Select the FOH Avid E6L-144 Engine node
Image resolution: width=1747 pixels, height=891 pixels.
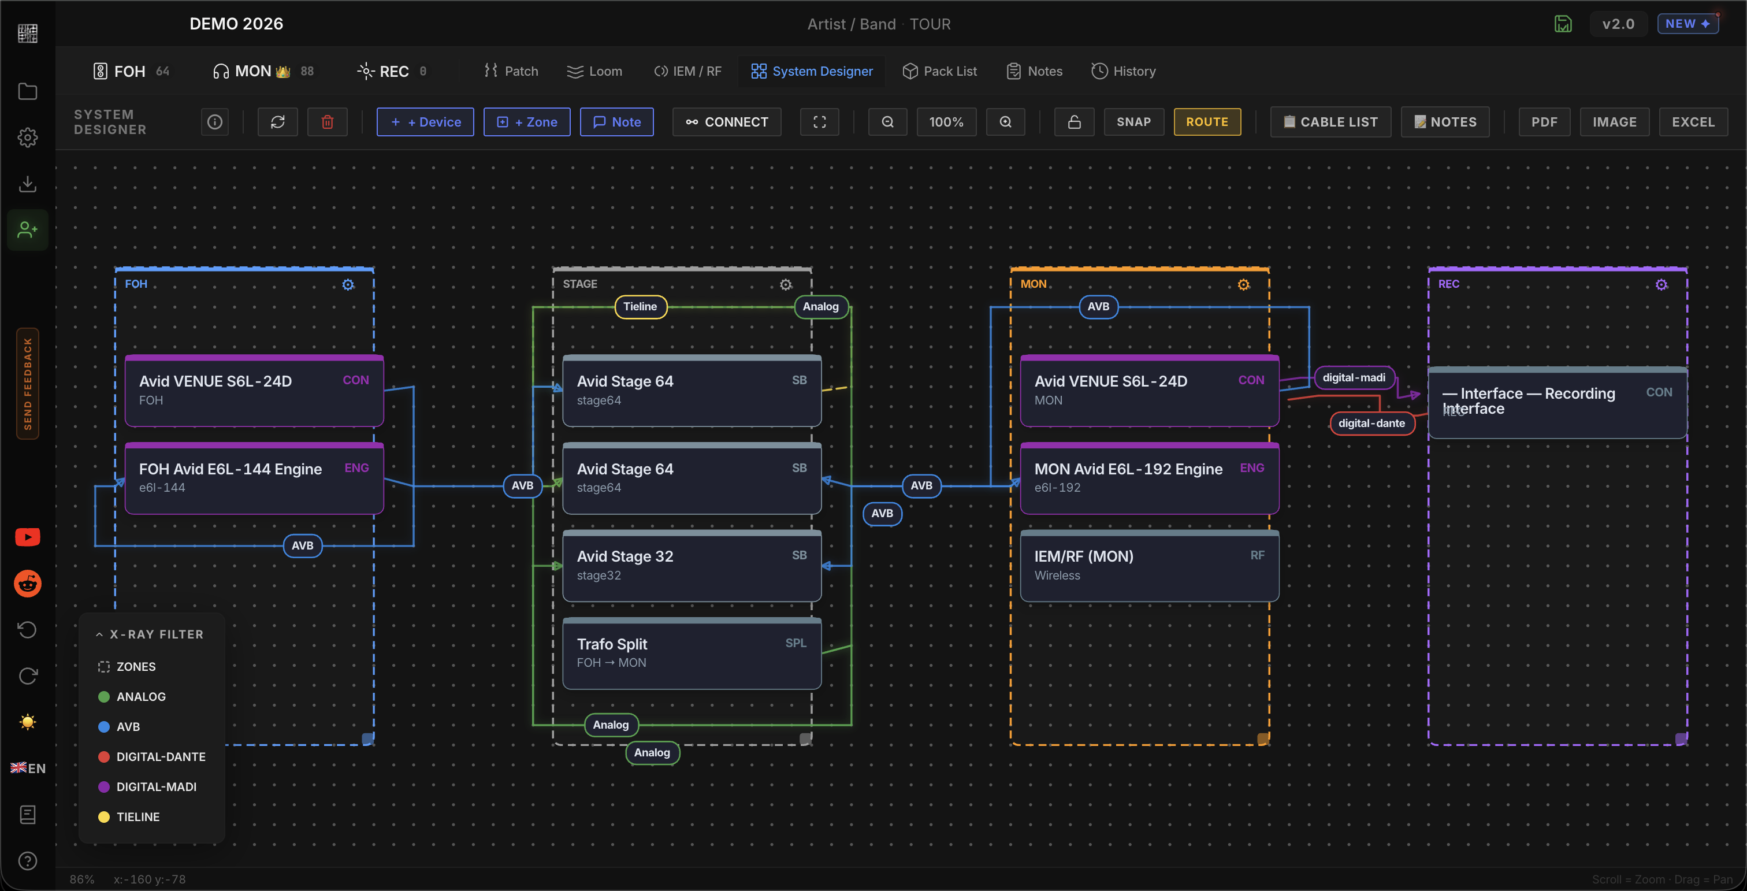pyautogui.click(x=254, y=479)
